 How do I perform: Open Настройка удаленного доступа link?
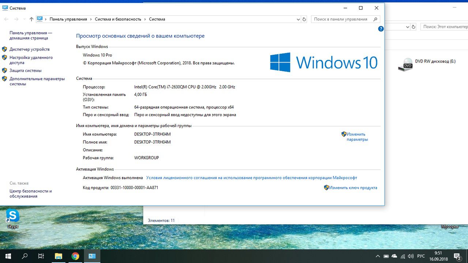31,60
